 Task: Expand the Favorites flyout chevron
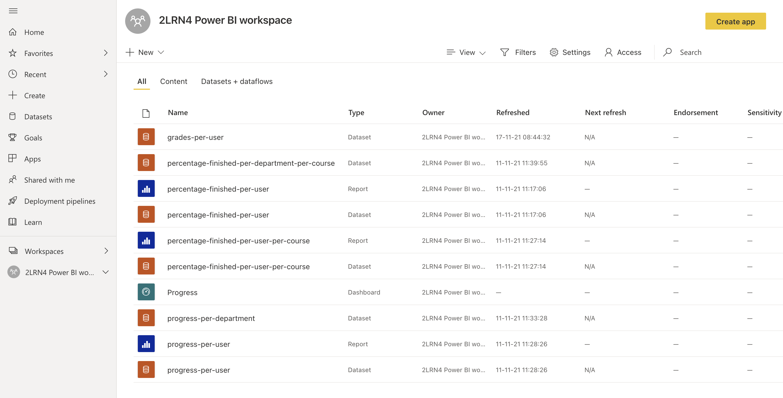(x=106, y=53)
